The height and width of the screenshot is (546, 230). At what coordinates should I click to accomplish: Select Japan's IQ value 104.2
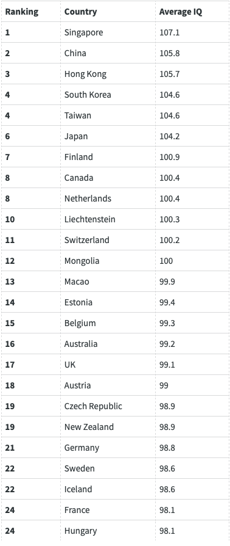pyautogui.click(x=169, y=136)
